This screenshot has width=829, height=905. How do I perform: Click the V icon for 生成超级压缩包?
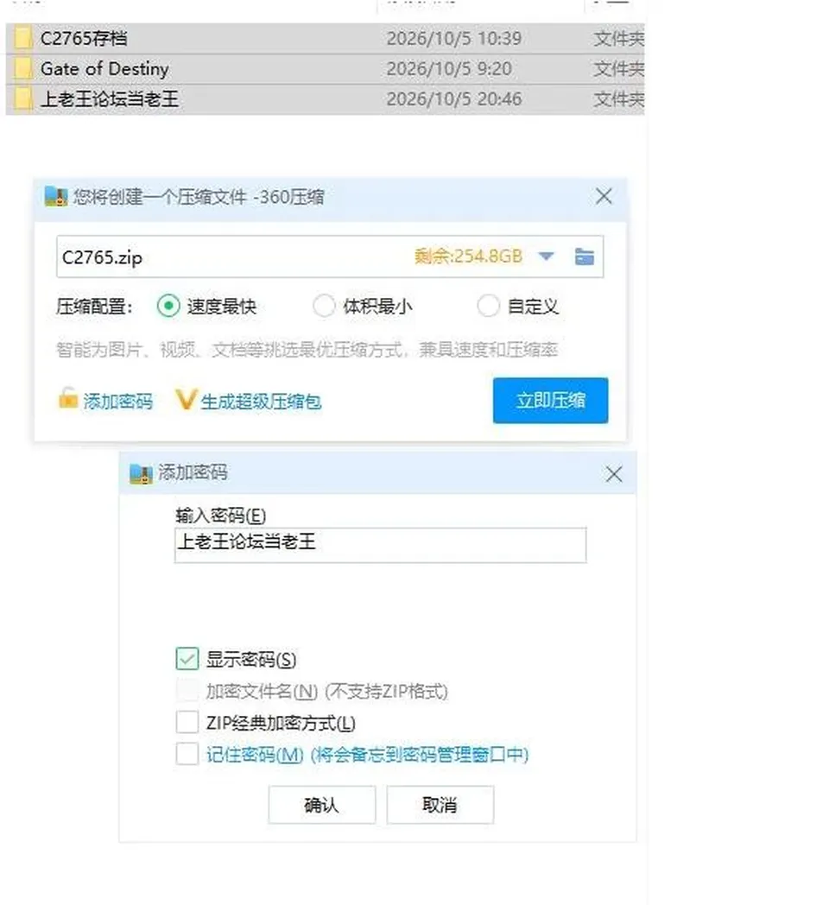186,400
